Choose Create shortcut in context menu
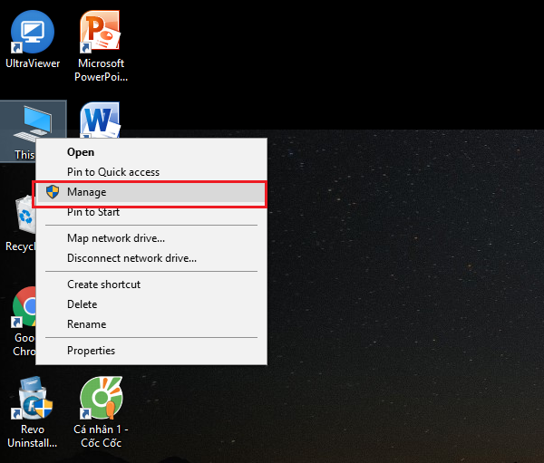Viewport: 544px width, 463px height. click(x=151, y=285)
